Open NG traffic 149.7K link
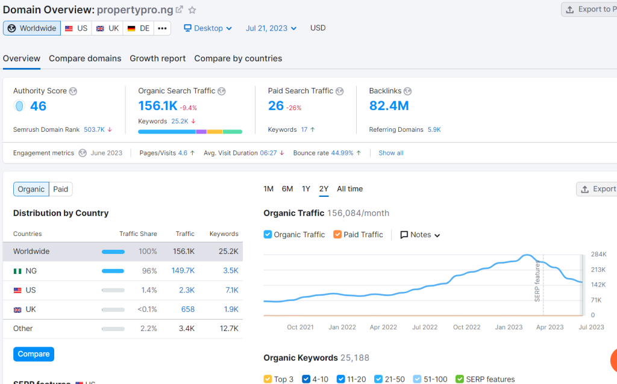This screenshot has height=384, width=617. click(183, 271)
